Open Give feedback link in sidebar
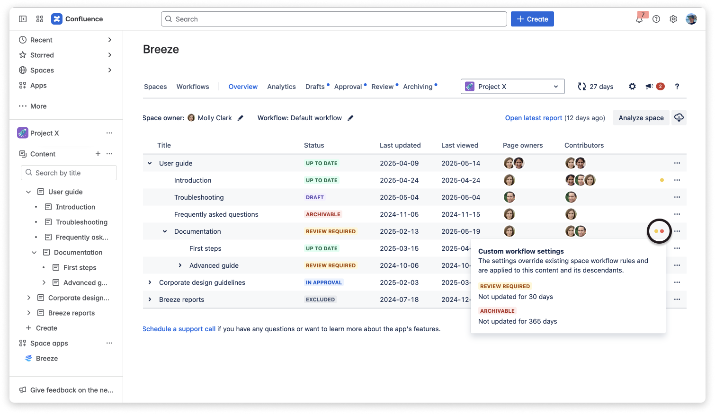 [66, 390]
